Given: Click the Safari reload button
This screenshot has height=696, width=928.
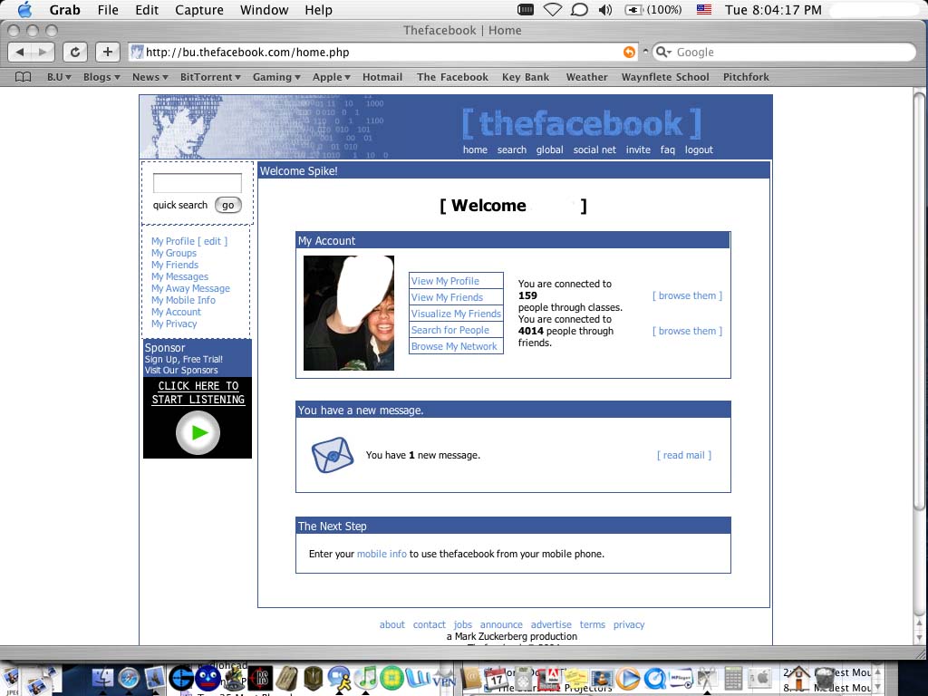Looking at the screenshot, I should pyautogui.click(x=76, y=53).
